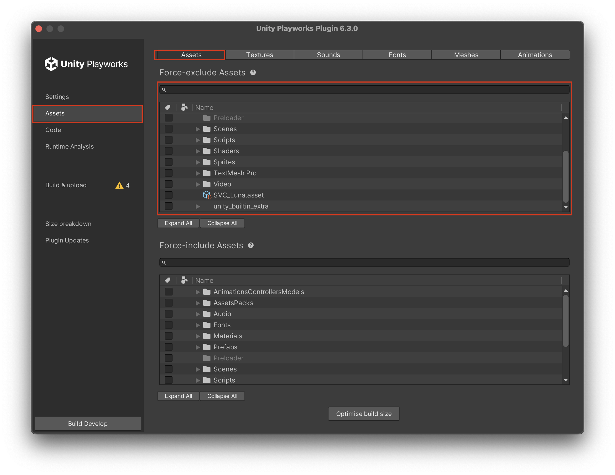Click the hierarchy column icon in Force-exclude header
615x475 pixels.
184,107
